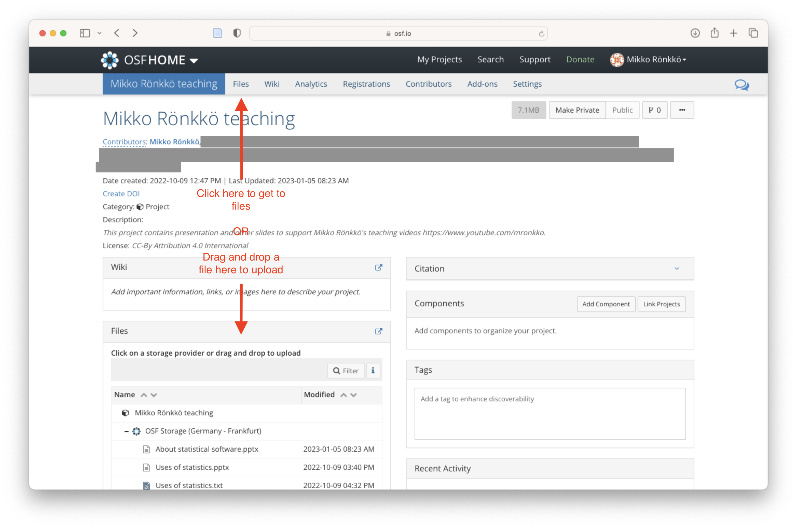The width and height of the screenshot is (797, 528).
Task: Open the comments speech-bubble icon
Action: click(741, 85)
